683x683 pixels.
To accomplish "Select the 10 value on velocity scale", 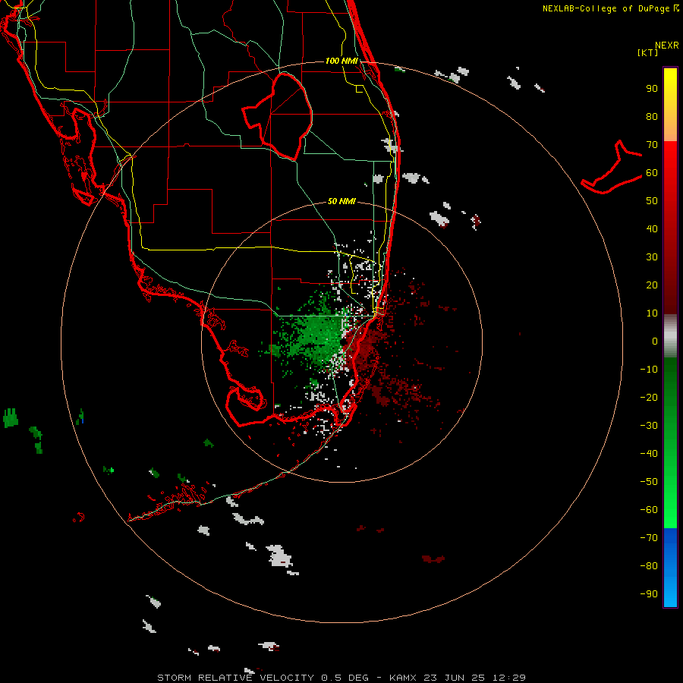I will [x=652, y=313].
